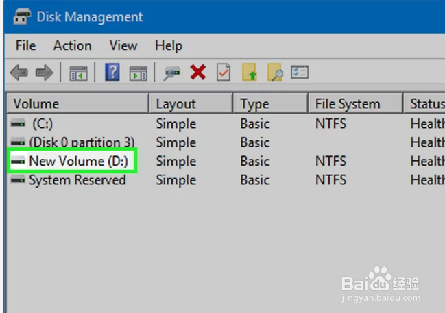
Task: Click Simple layout cell in (C:) row
Action: tap(176, 124)
